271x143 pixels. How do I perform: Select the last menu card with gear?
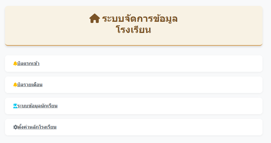tap(134, 127)
